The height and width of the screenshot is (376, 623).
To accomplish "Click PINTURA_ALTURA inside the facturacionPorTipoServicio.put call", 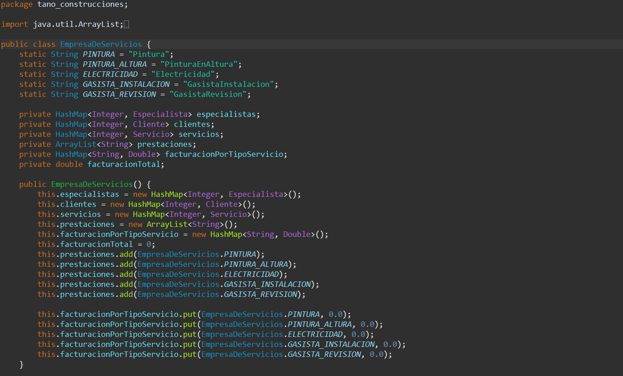I will [x=319, y=325].
